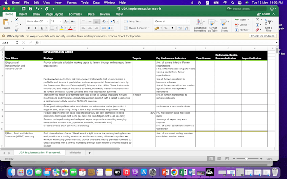
Task: Click the Name Box showing J144
Action: (x=8, y=43)
